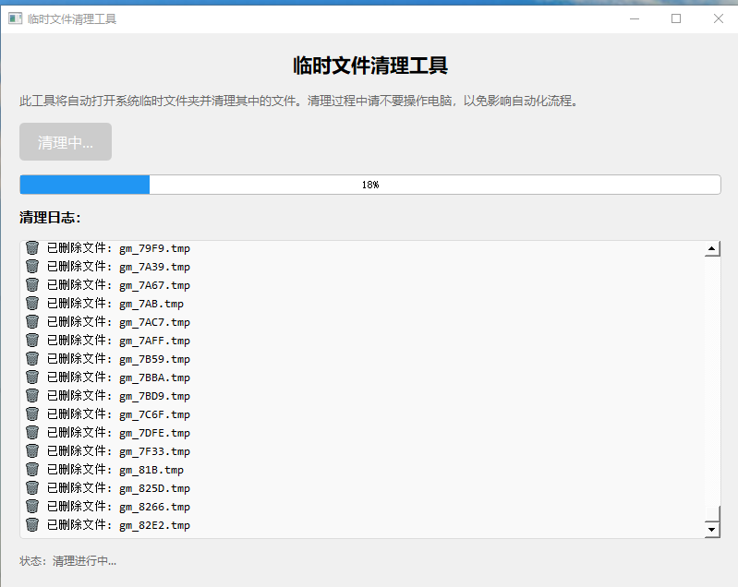
Task: Click trash icon next to gm_81B.tmp
Action: click(x=32, y=470)
